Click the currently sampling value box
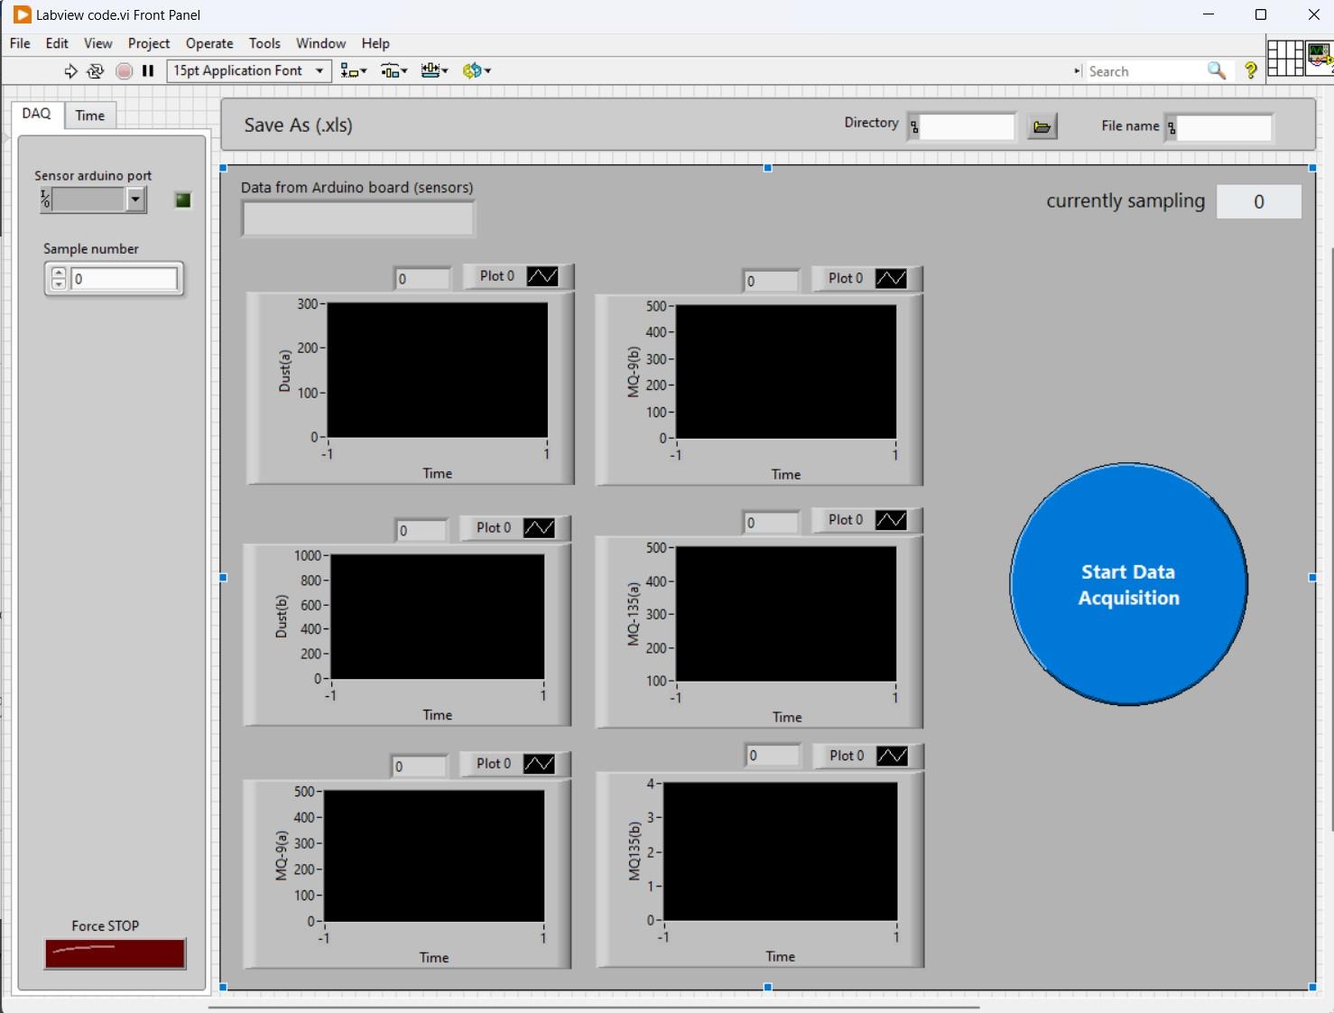Screen dimensions: 1334x1013 [x=1259, y=202]
